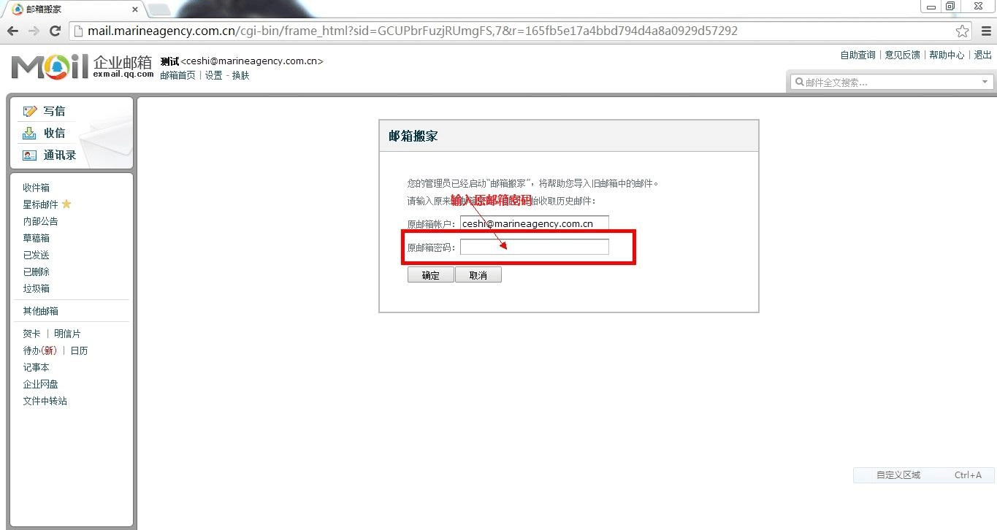Open the 草稿箱 drafts folder
Viewport: 997px width, 530px height.
point(36,238)
